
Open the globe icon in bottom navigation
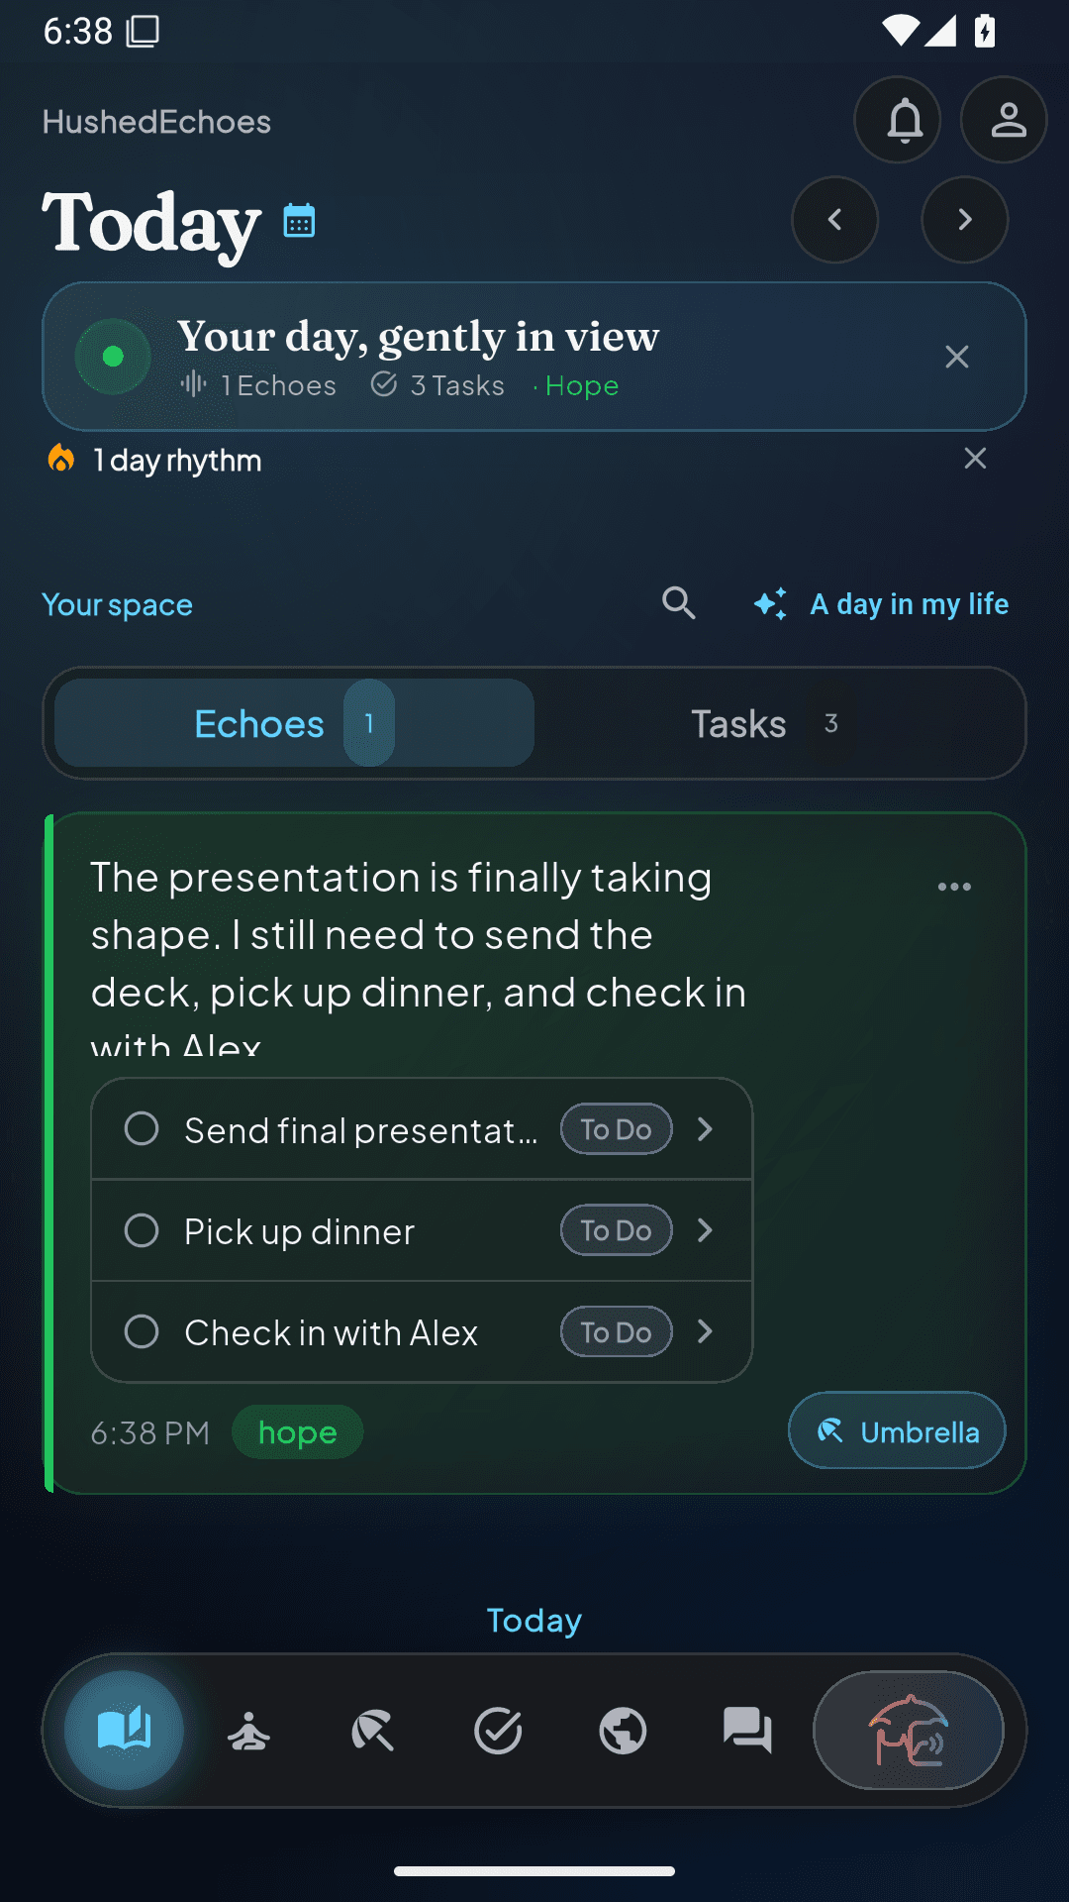[x=623, y=1731]
